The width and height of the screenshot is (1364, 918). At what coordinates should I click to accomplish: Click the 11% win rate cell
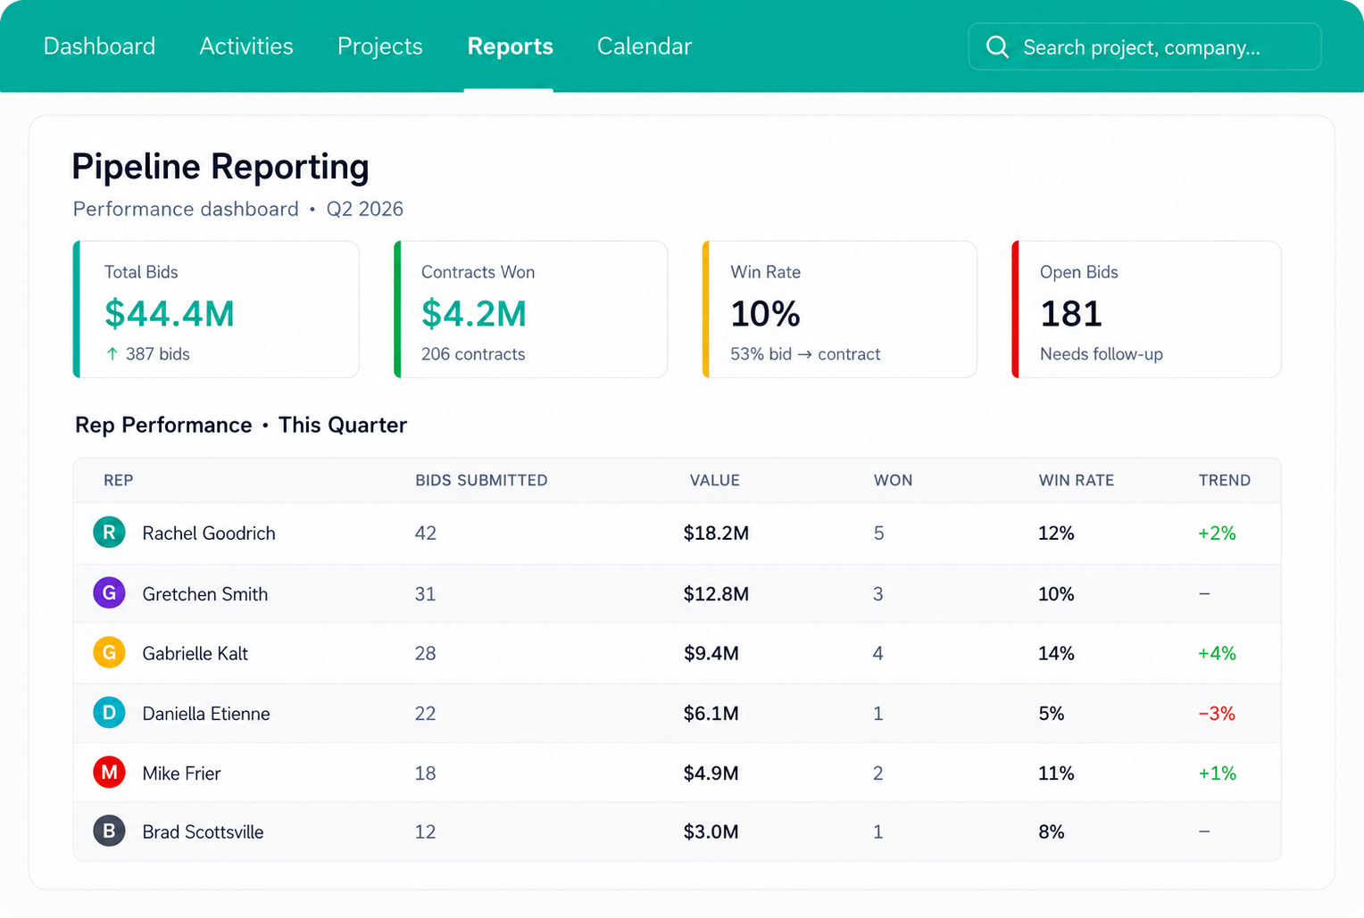[1056, 773]
